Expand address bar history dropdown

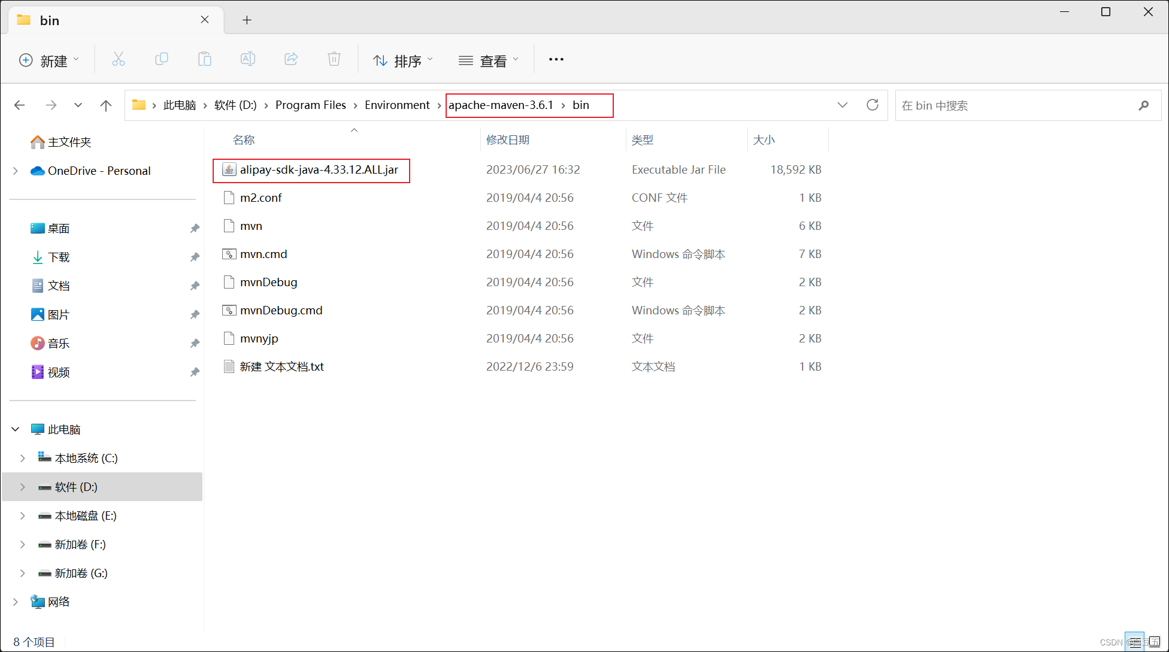click(843, 105)
